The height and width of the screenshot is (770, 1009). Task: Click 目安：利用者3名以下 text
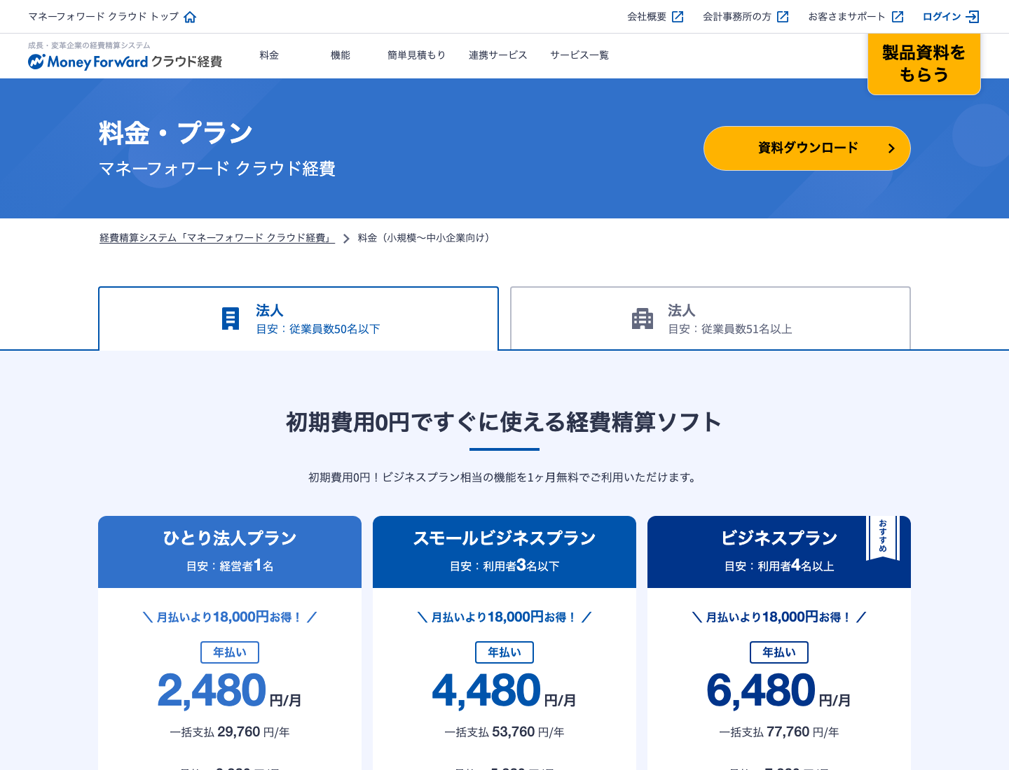pyautogui.click(x=504, y=566)
